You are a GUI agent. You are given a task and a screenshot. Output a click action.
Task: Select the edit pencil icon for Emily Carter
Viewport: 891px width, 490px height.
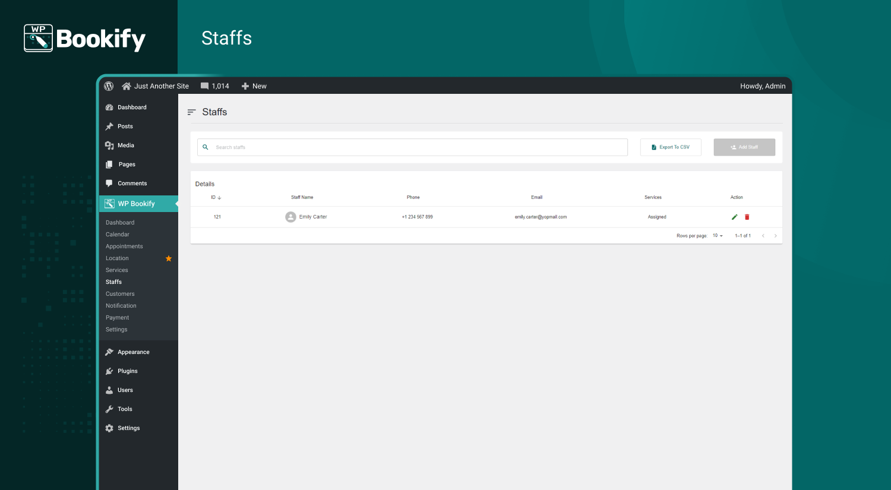(x=734, y=217)
